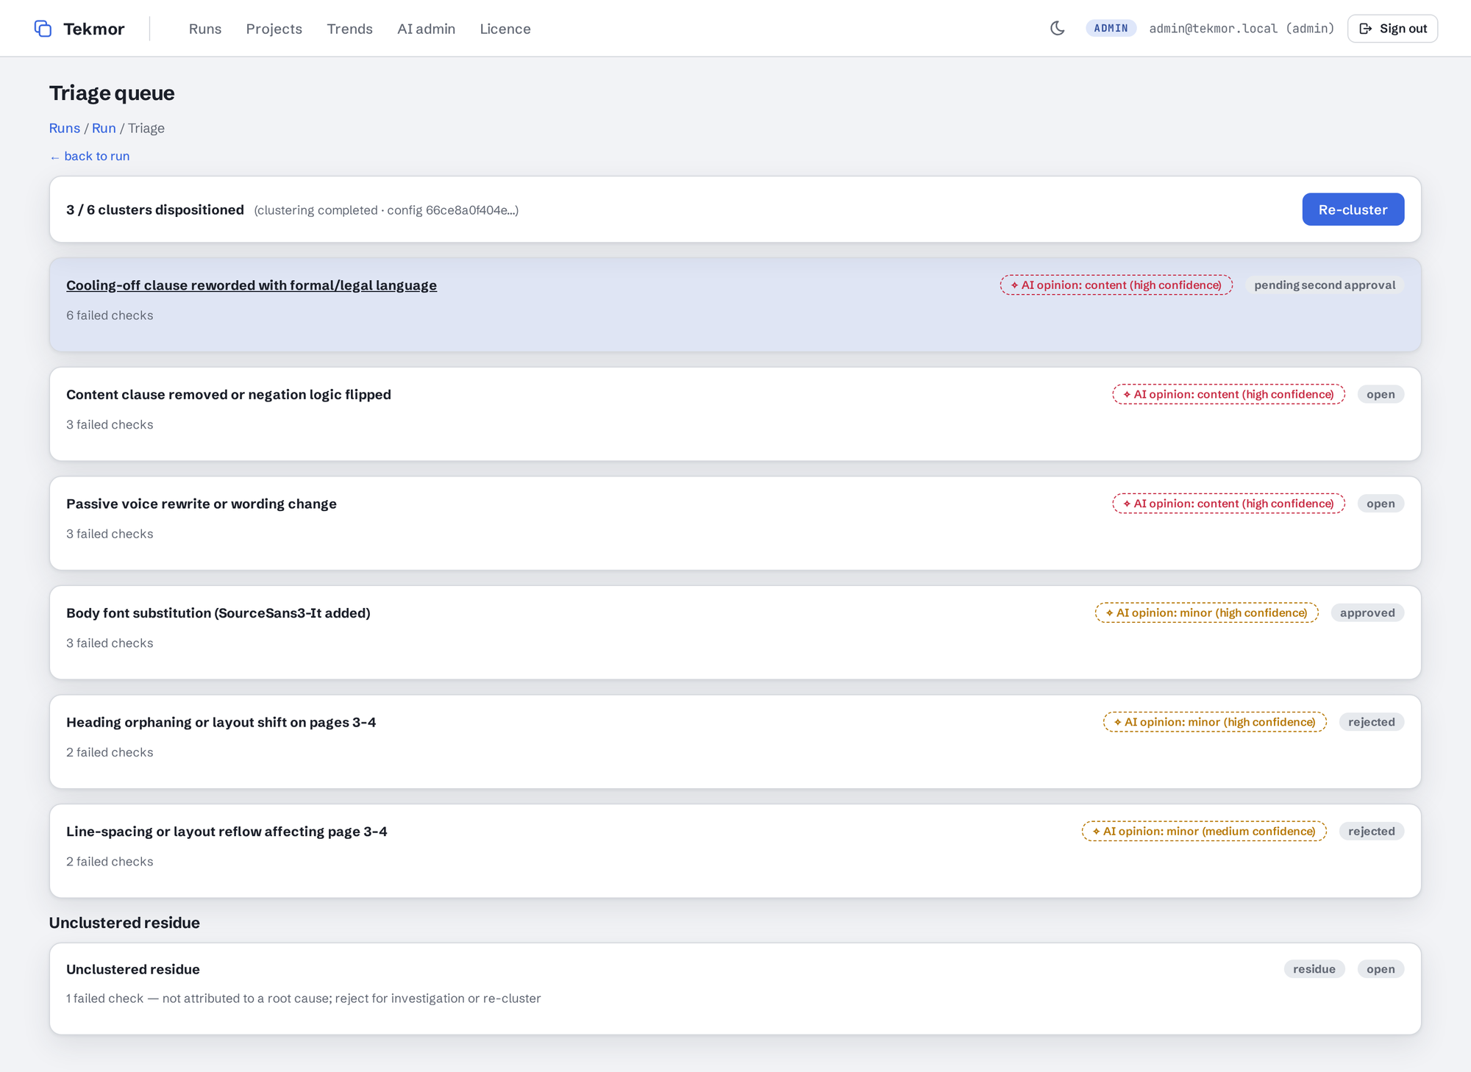The width and height of the screenshot is (1471, 1072).
Task: Click 3 / 6 clusters dispositioned text
Action: coord(155,210)
